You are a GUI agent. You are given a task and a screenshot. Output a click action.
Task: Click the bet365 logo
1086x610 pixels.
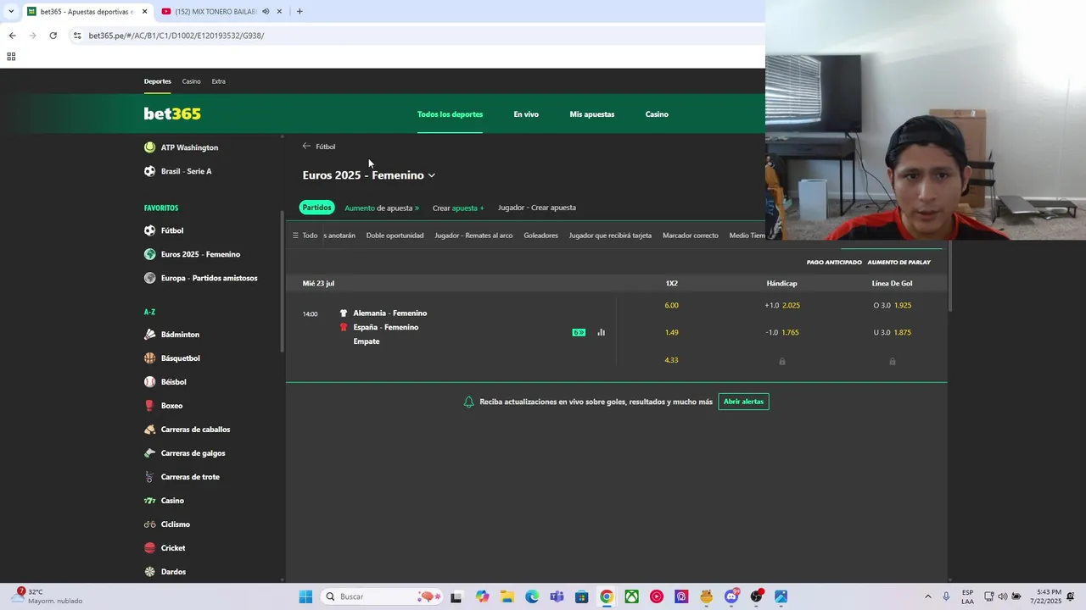click(172, 114)
